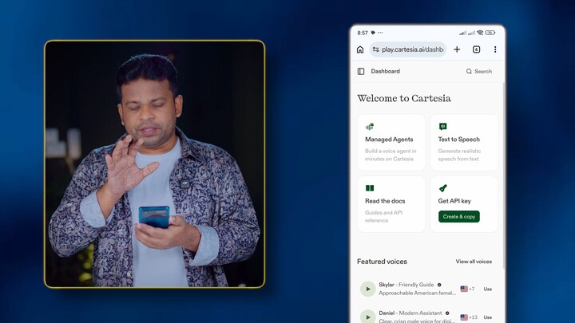This screenshot has width=575, height=323.
Task: Open the Search field in the dashboard header
Action: pos(479,72)
